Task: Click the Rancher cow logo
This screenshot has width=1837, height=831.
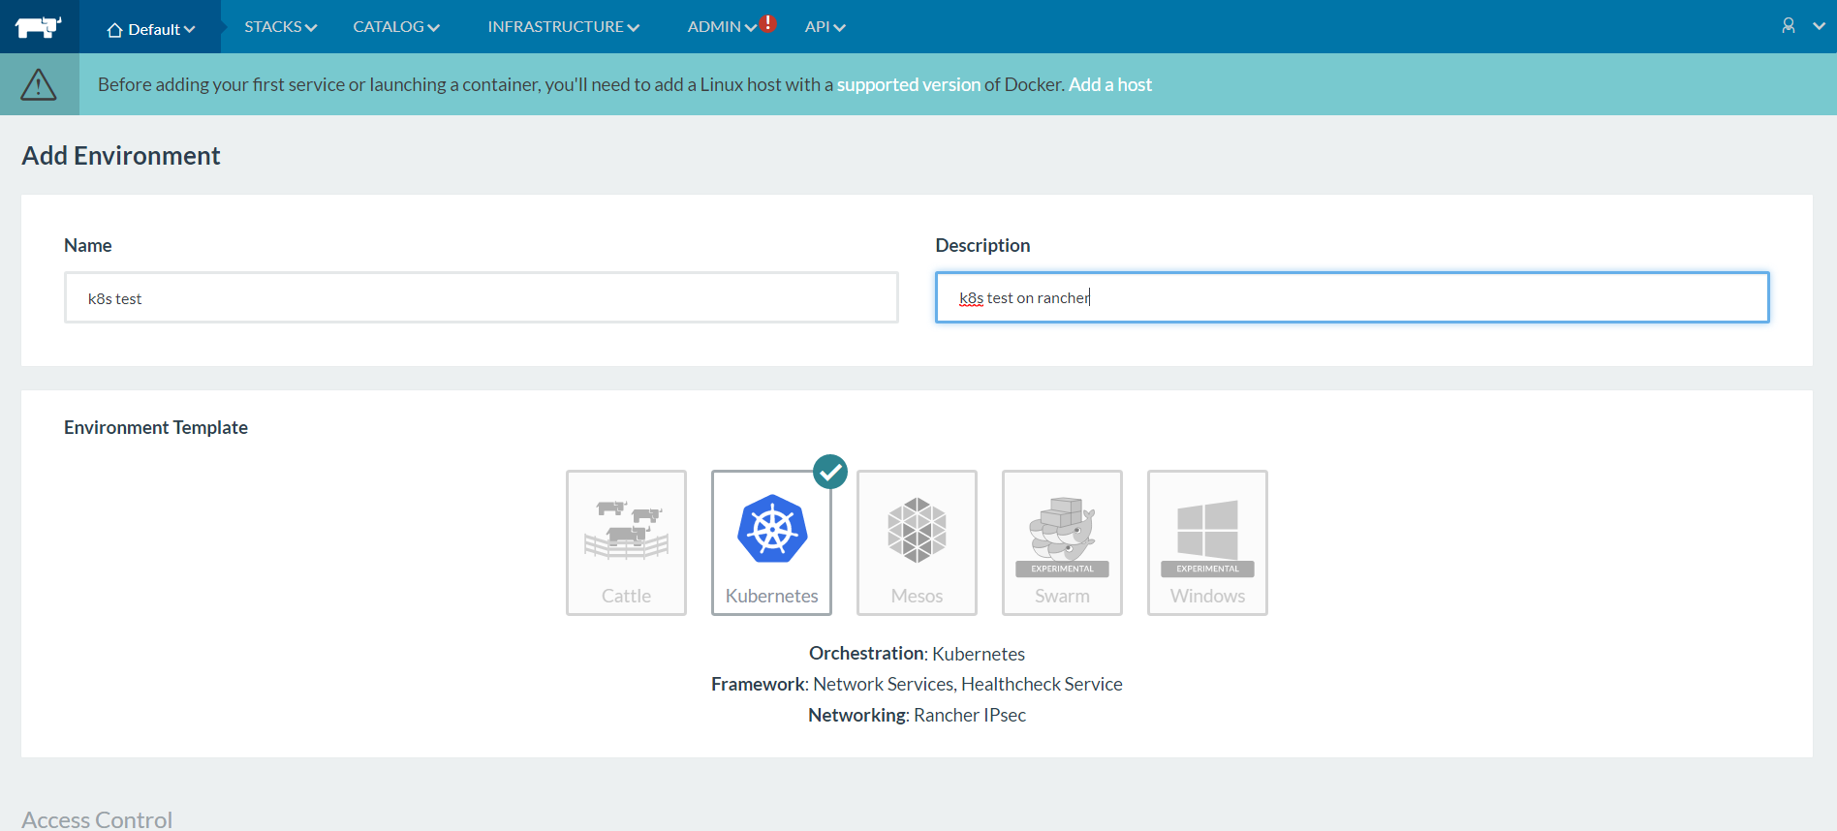Action: 39,27
